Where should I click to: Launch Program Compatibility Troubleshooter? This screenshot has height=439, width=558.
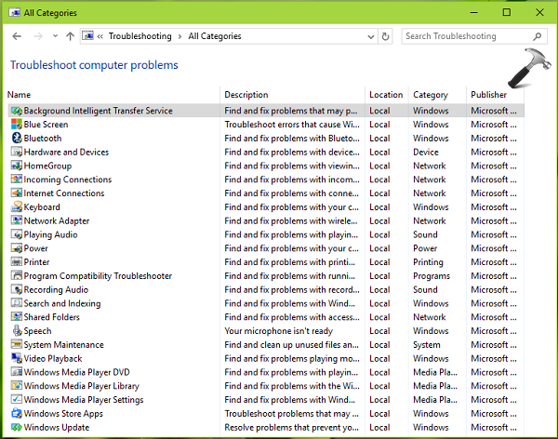(98, 276)
